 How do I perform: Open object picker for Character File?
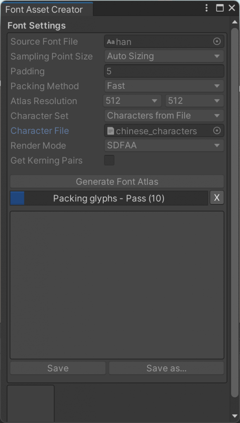pos(217,131)
